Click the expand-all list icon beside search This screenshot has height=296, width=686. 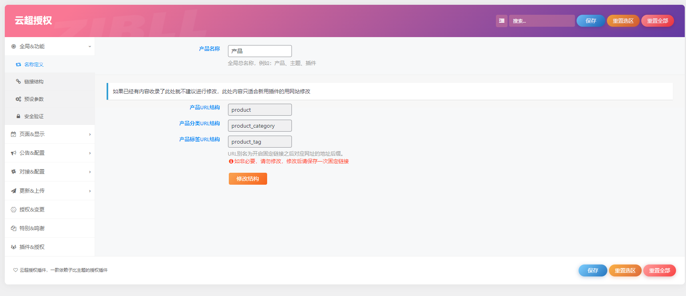click(502, 21)
